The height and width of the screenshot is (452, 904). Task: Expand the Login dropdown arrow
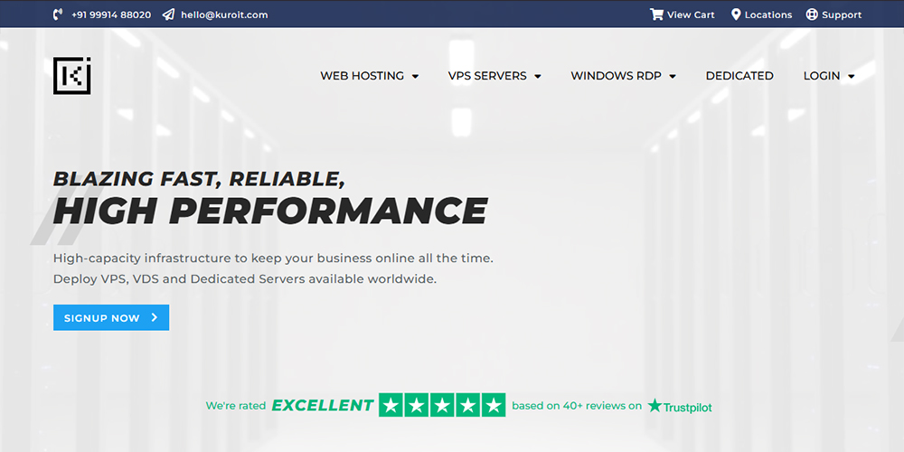click(x=852, y=77)
